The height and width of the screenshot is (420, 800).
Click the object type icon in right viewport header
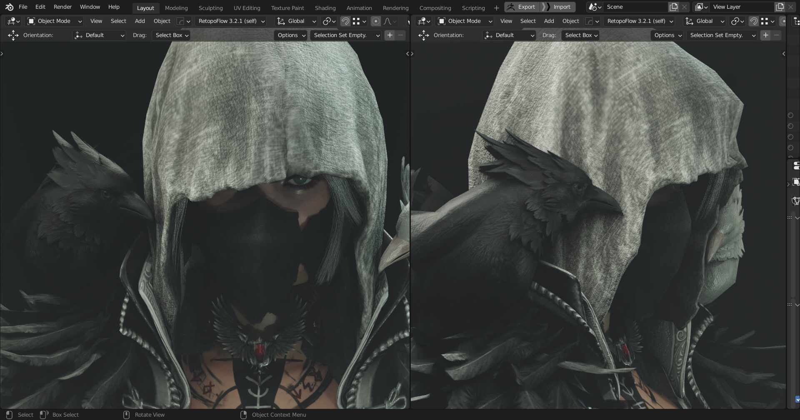point(592,21)
